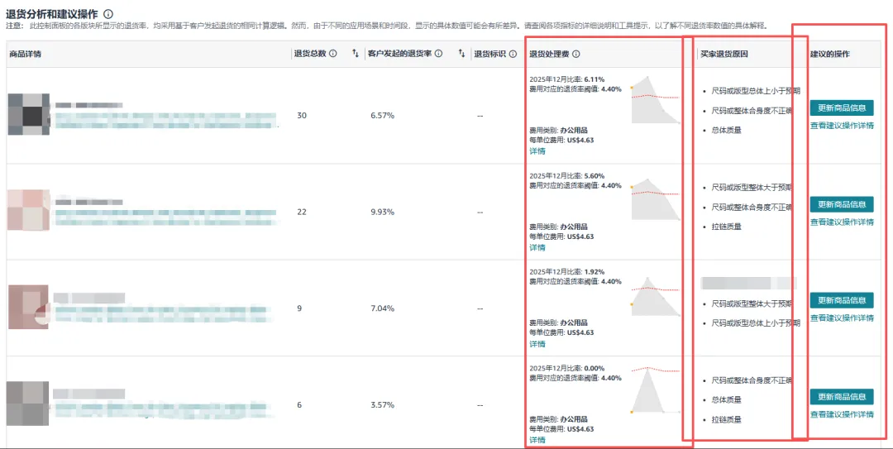Click product thumbnail in the 6-returns row
Screen dimensions: 893x449
tap(27, 403)
